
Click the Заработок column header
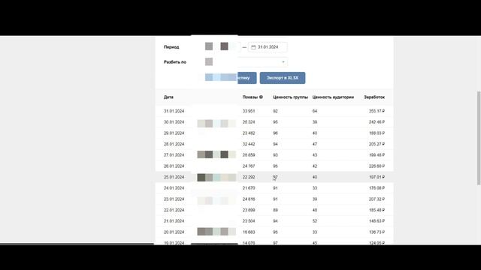tap(374, 97)
